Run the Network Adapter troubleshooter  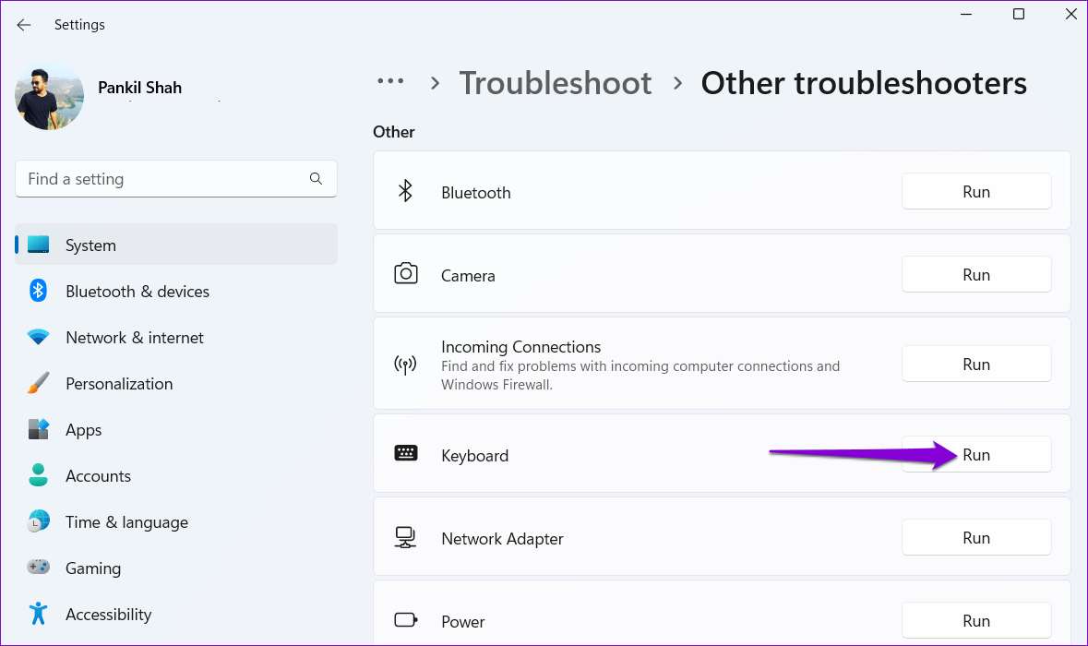point(975,538)
